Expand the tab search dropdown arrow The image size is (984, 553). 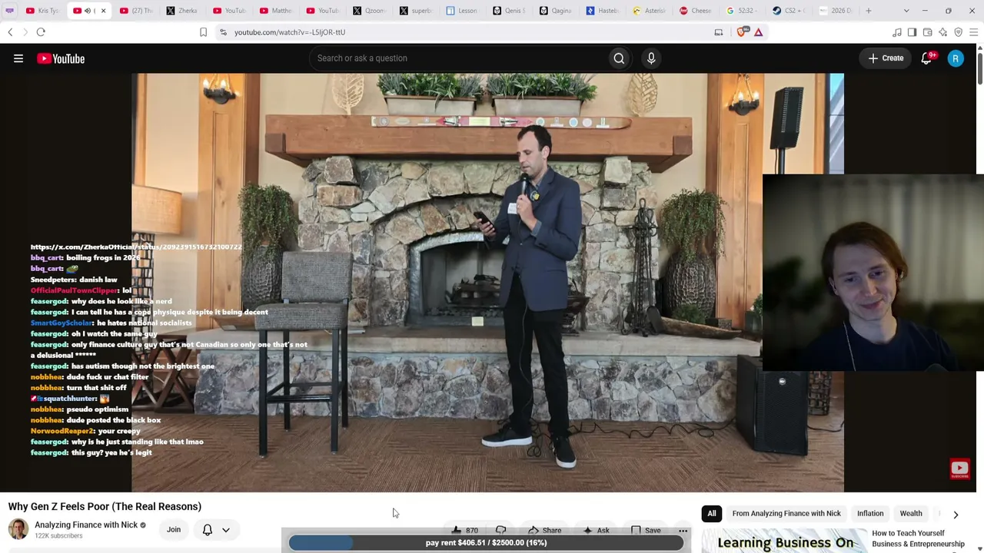tap(906, 11)
